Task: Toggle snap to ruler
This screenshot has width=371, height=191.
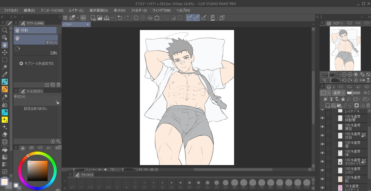Action: click(x=189, y=18)
